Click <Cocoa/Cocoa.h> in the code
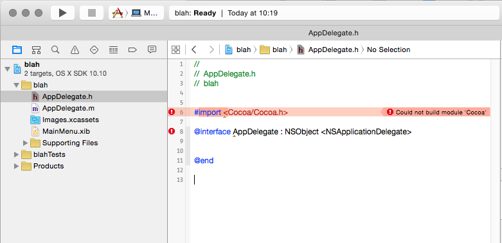Screen dimensions: 502x243 coord(256,113)
